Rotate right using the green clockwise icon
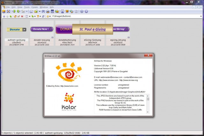The width and height of the screenshot is (204, 136). (x=18, y=11)
